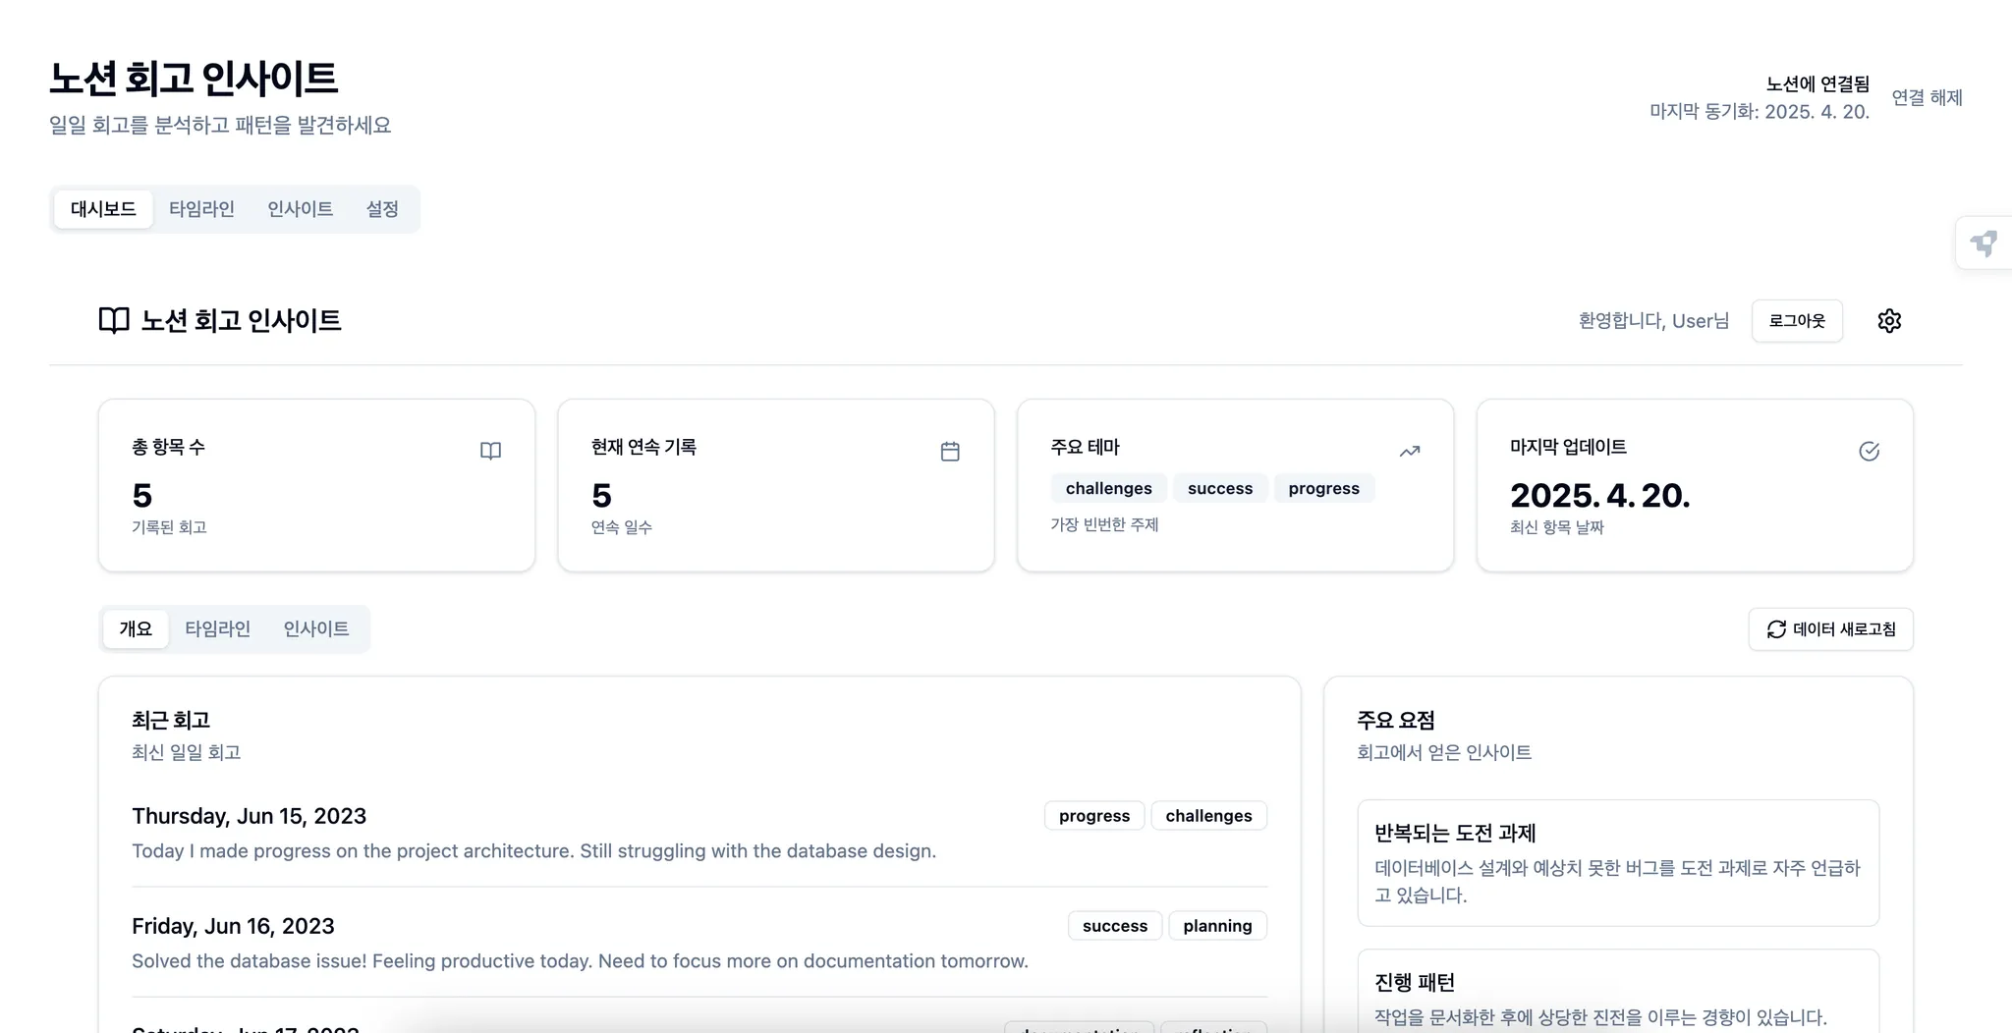Click the progress tag in 주요 테마 card

point(1323,488)
